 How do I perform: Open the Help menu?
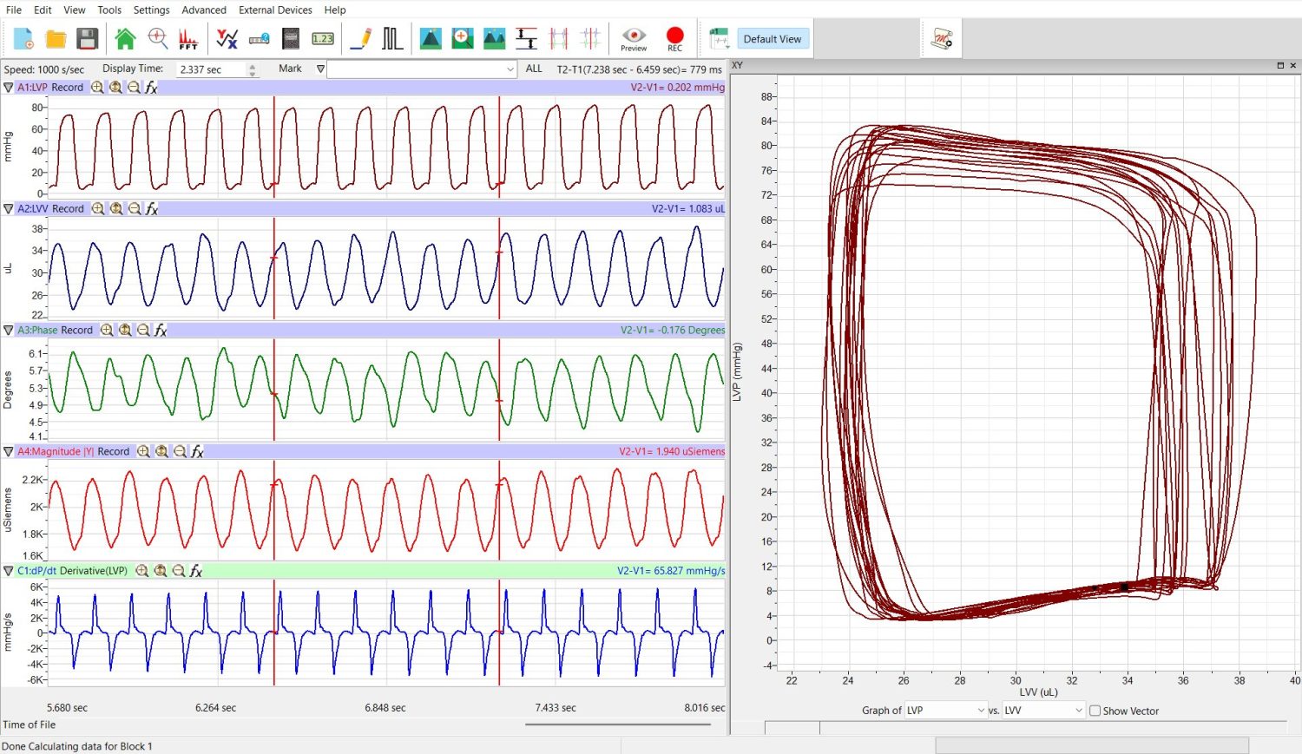(x=335, y=10)
